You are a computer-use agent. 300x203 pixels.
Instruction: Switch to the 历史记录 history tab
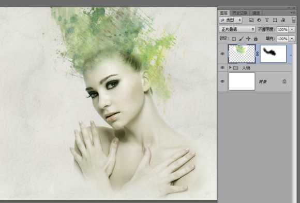(239, 13)
